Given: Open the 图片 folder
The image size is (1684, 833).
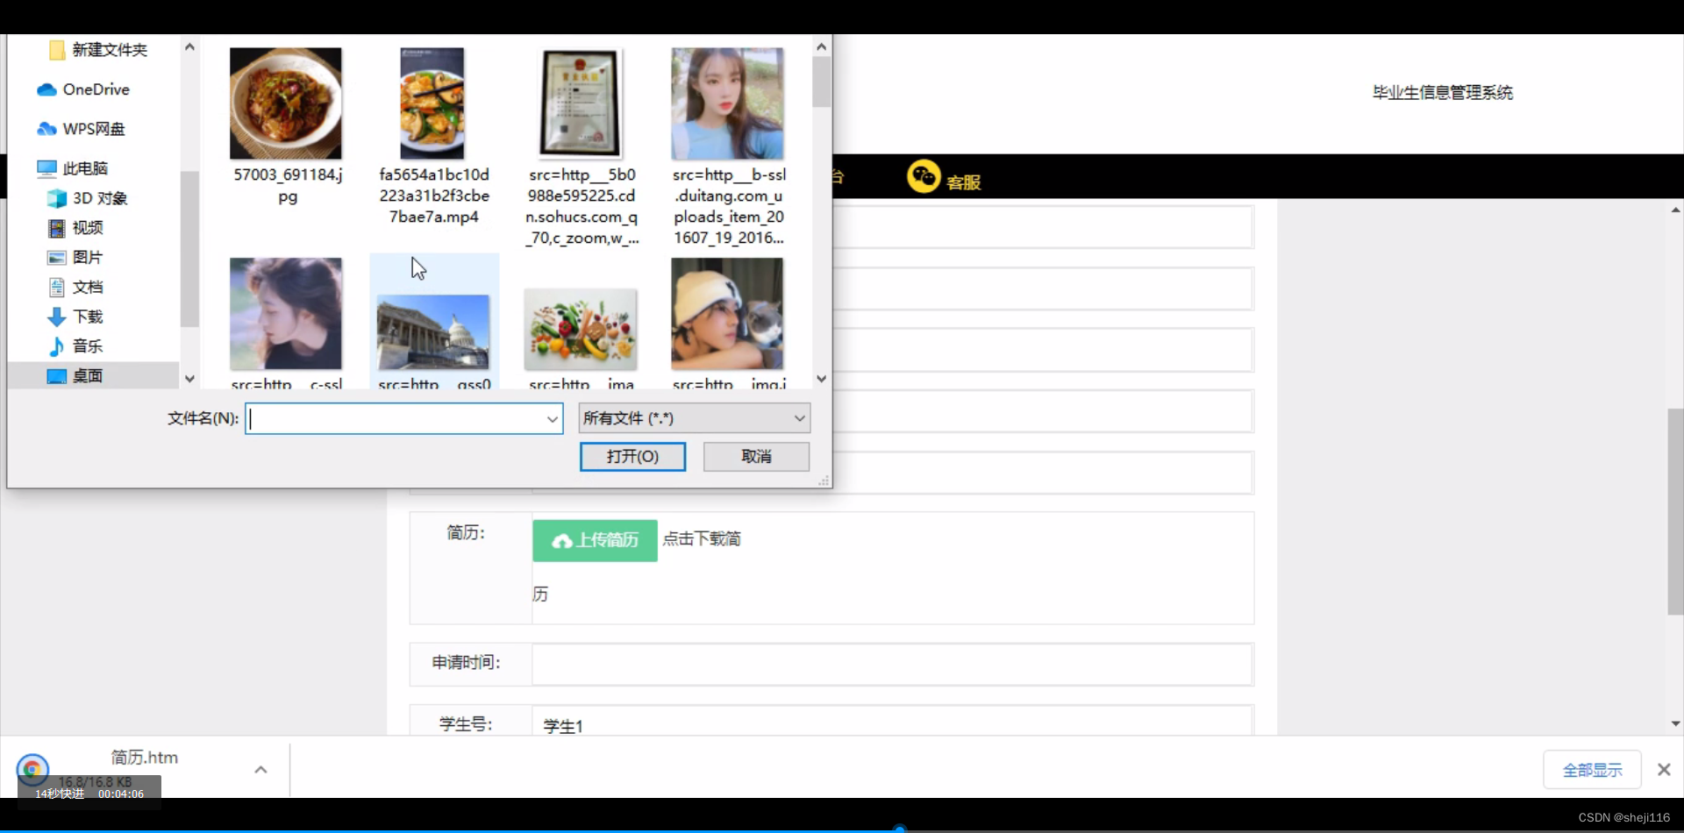Looking at the screenshot, I should (88, 257).
